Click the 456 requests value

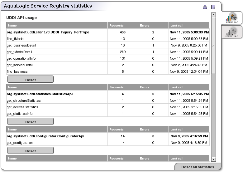[123, 32]
